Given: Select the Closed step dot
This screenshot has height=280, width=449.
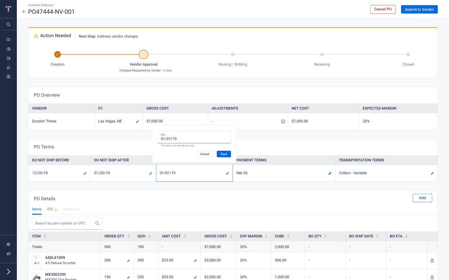Looking at the screenshot, I should pyautogui.click(x=408, y=54).
